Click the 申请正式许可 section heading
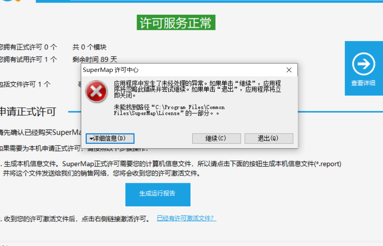The height and width of the screenshot is (246, 383). pos(28,112)
